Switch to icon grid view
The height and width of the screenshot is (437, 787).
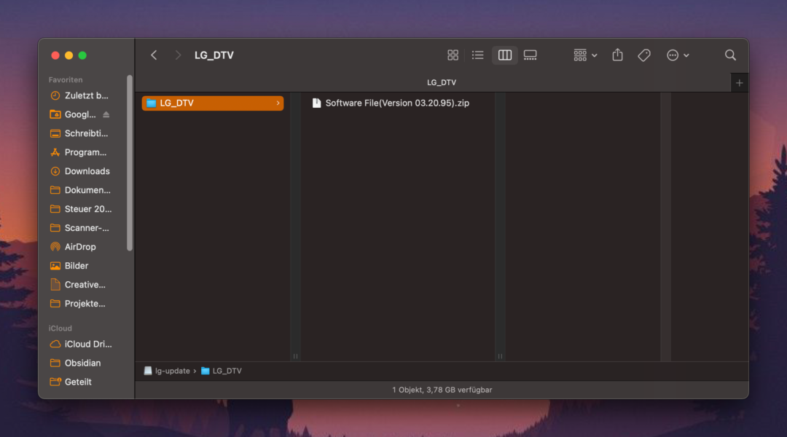point(453,55)
